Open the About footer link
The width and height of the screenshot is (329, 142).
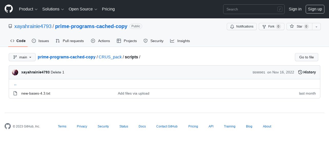click(x=267, y=126)
